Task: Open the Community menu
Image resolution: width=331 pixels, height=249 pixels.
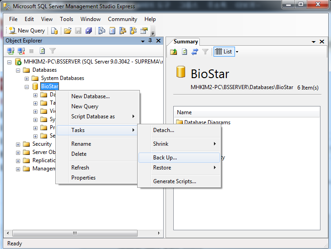Action: [122, 19]
